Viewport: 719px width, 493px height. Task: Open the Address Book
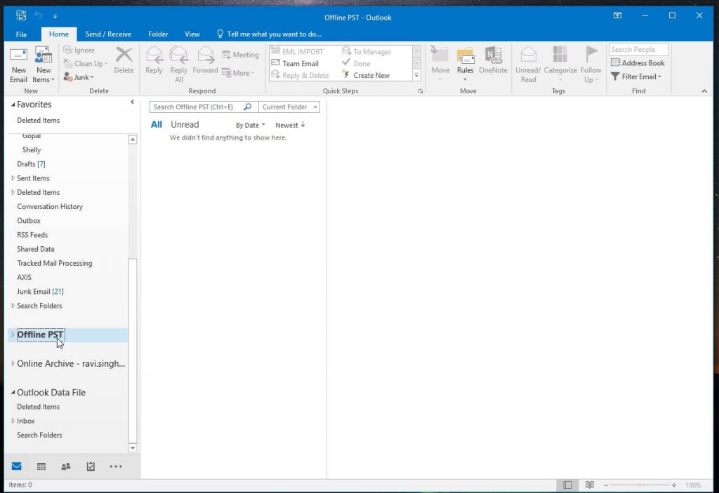(638, 63)
